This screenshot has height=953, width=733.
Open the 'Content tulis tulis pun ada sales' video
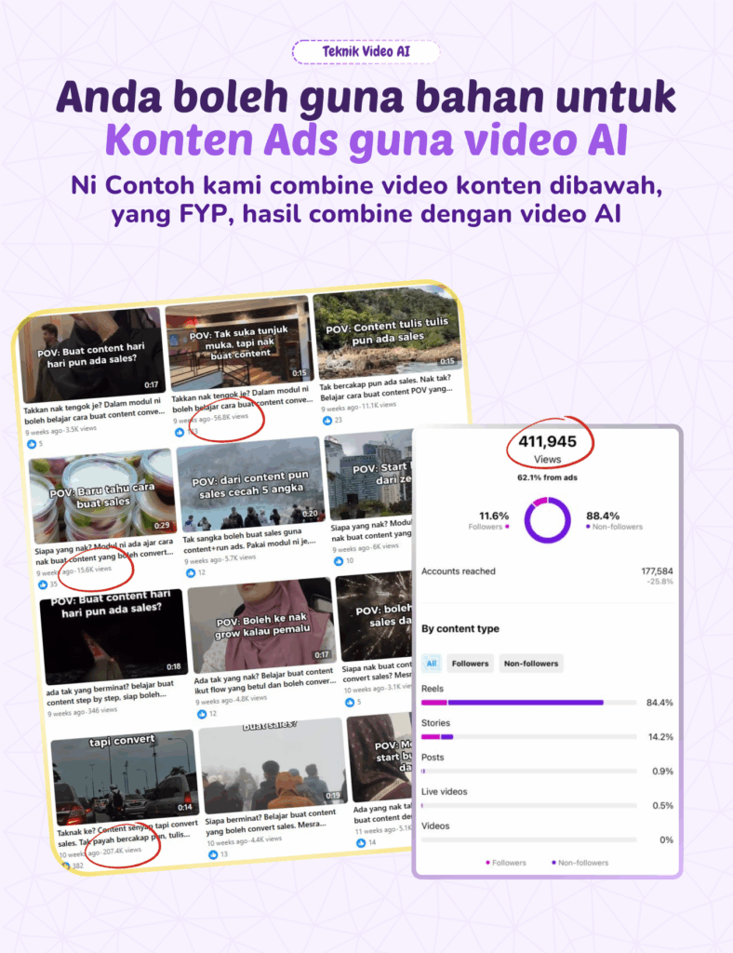(385, 335)
